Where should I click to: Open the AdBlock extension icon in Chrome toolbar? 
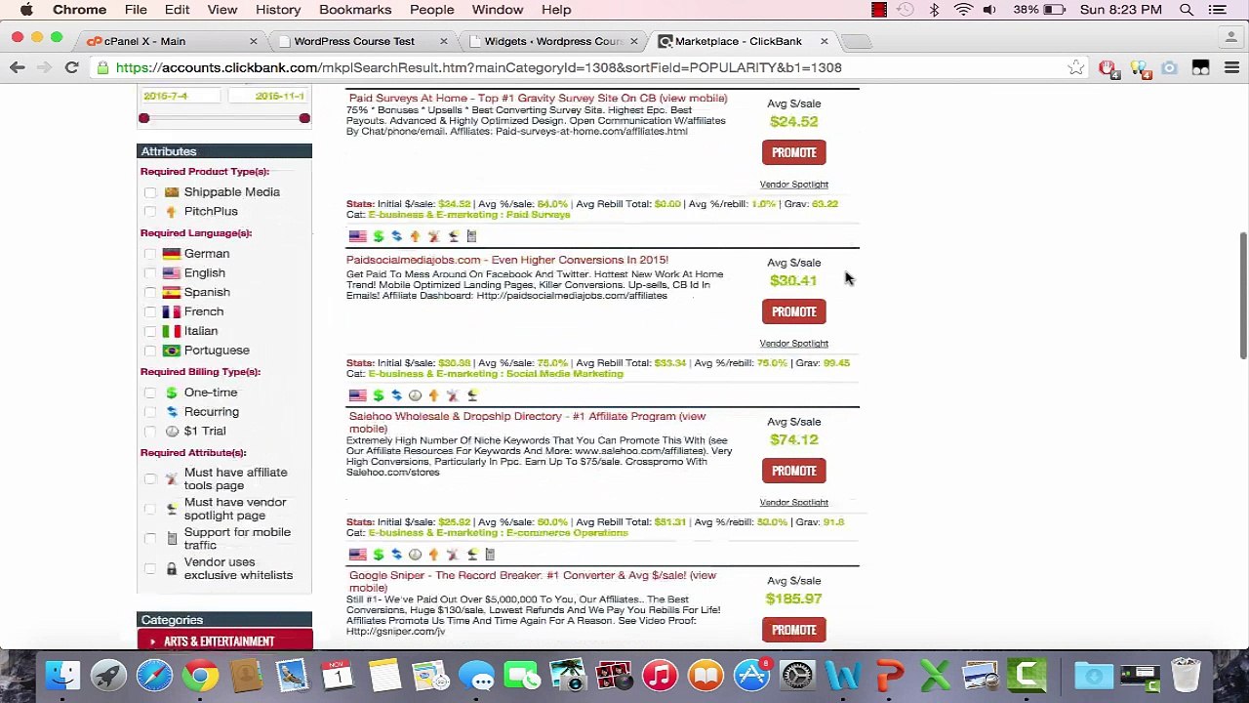[x=1107, y=67]
